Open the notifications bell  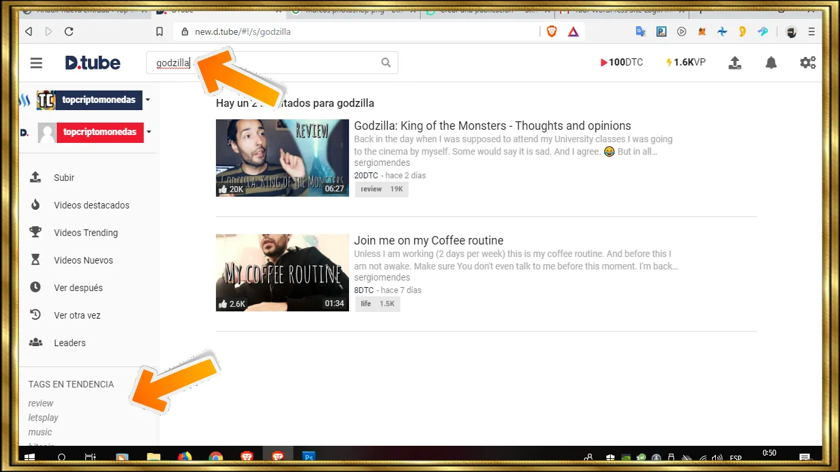tap(771, 63)
